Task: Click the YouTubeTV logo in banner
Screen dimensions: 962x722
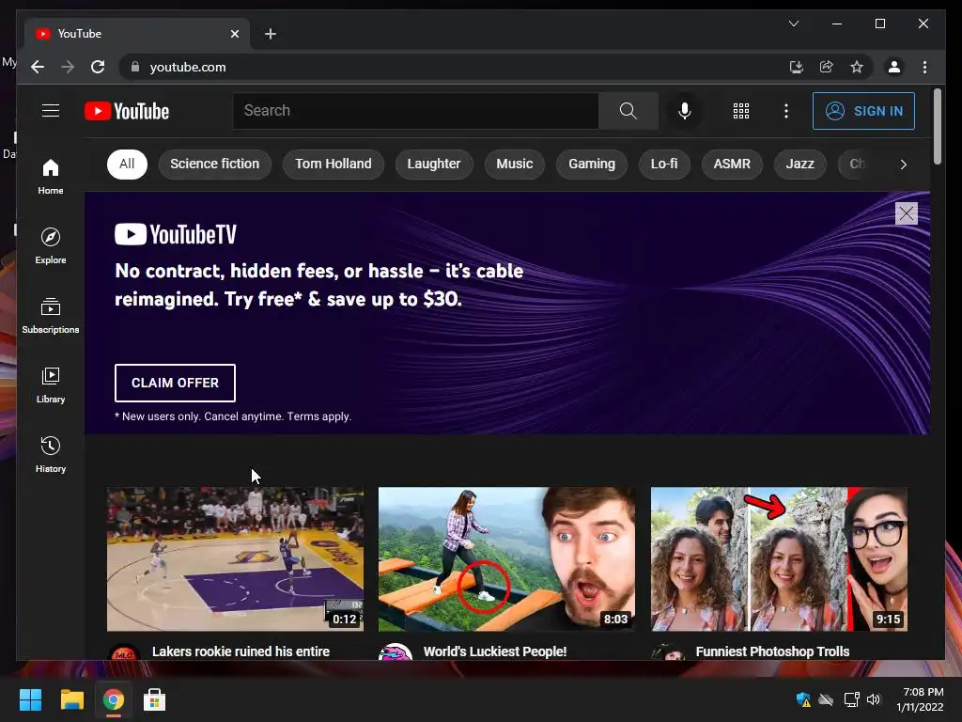Action: tap(176, 234)
